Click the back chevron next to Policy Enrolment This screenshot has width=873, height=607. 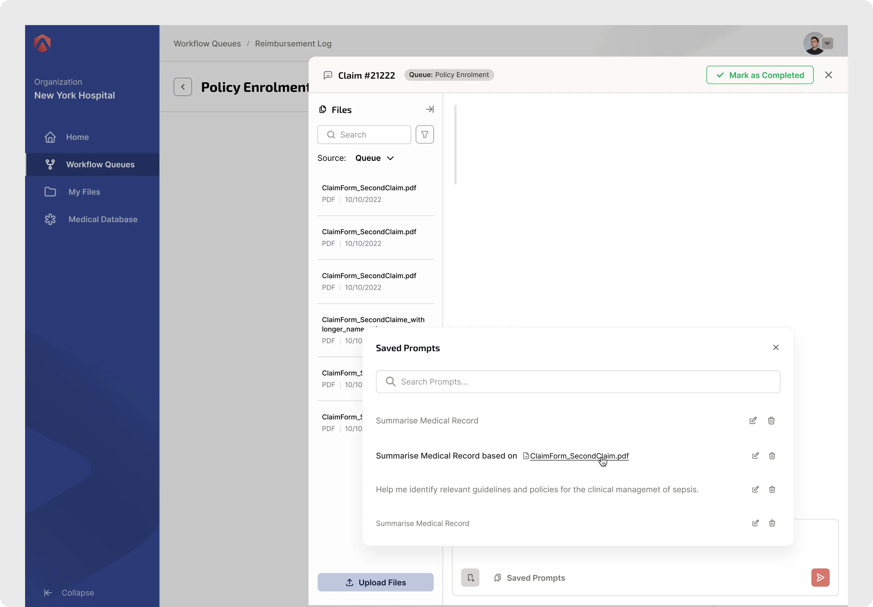click(183, 87)
